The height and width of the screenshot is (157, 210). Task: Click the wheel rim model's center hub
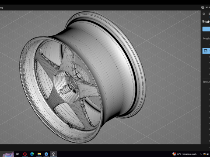(73, 82)
